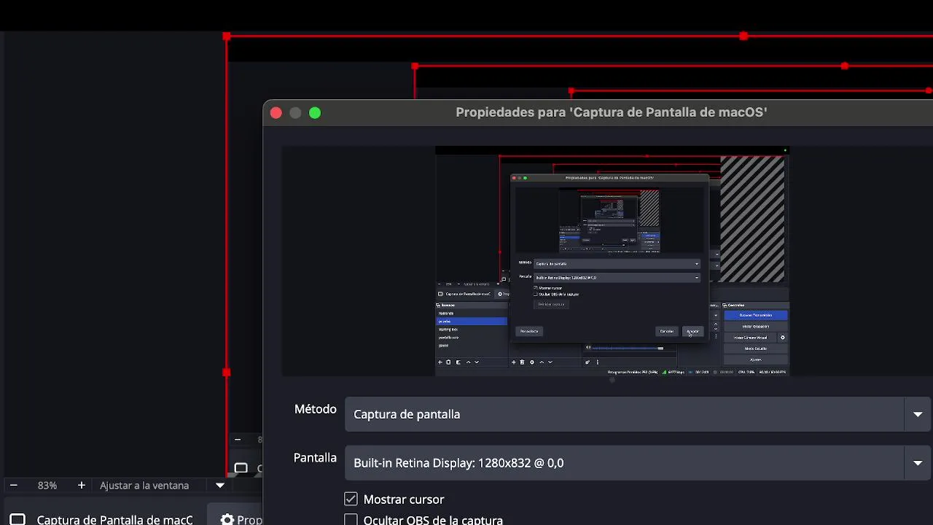The height and width of the screenshot is (525, 933).
Task: Click the dialog title 'Propiedades para Captura de Pantalla de macOS'
Action: pyautogui.click(x=612, y=112)
